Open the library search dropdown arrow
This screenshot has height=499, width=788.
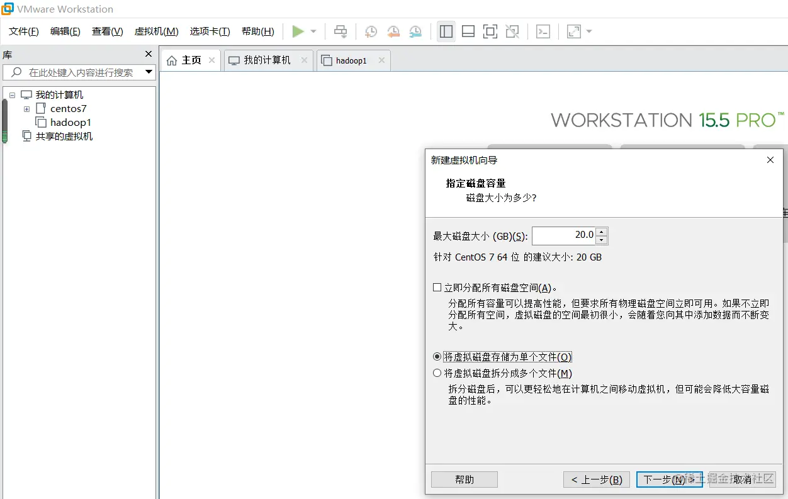[x=149, y=72]
